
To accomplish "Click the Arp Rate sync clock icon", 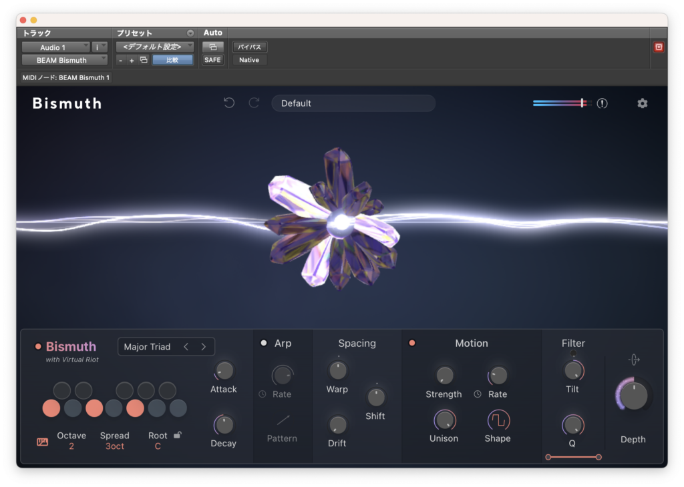I will [x=262, y=394].
